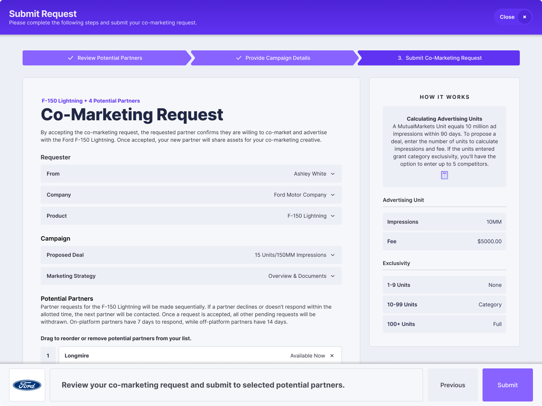The height and width of the screenshot is (406, 542).
Task: Close the Submit Request dialog
Action: [513, 17]
